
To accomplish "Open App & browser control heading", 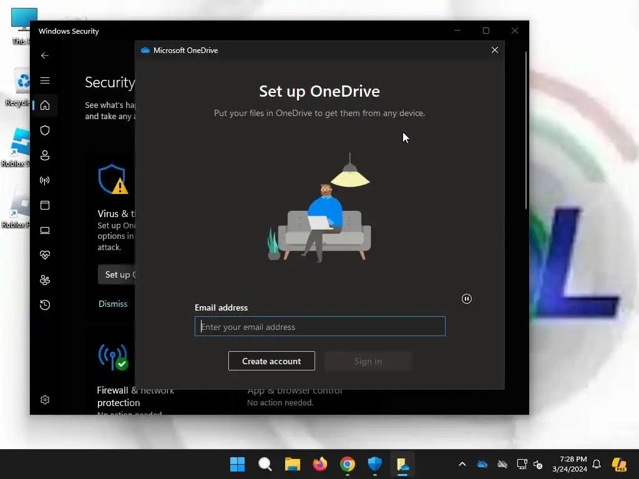I will [x=295, y=390].
